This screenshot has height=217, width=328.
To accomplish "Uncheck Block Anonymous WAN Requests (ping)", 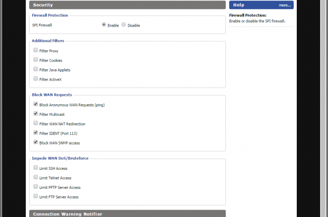I will tap(35, 104).
